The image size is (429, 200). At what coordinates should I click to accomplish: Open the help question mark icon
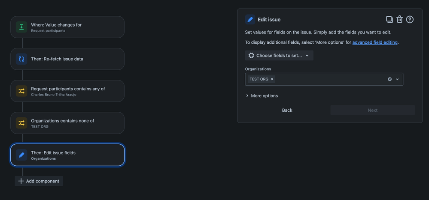(x=410, y=19)
